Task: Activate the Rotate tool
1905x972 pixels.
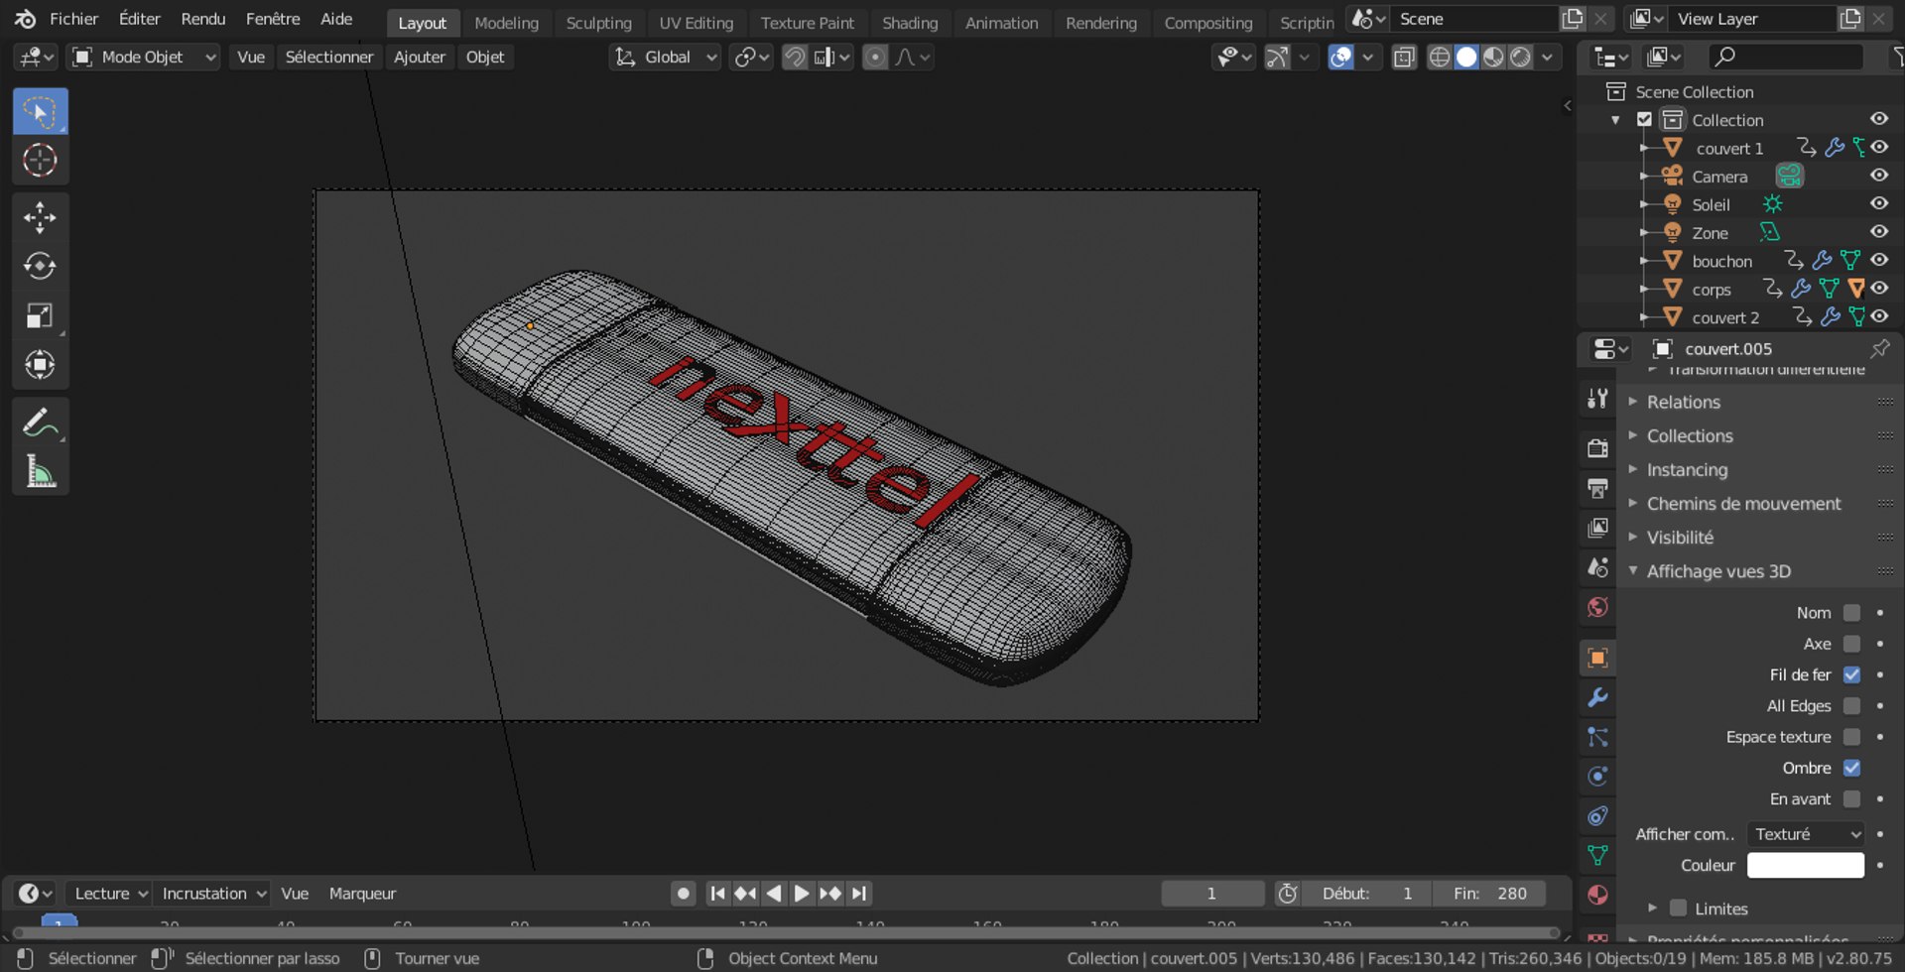Action: point(40,266)
